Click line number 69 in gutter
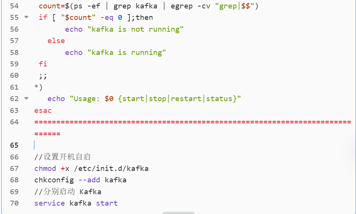The width and height of the screenshot is (356, 214). click(x=14, y=192)
